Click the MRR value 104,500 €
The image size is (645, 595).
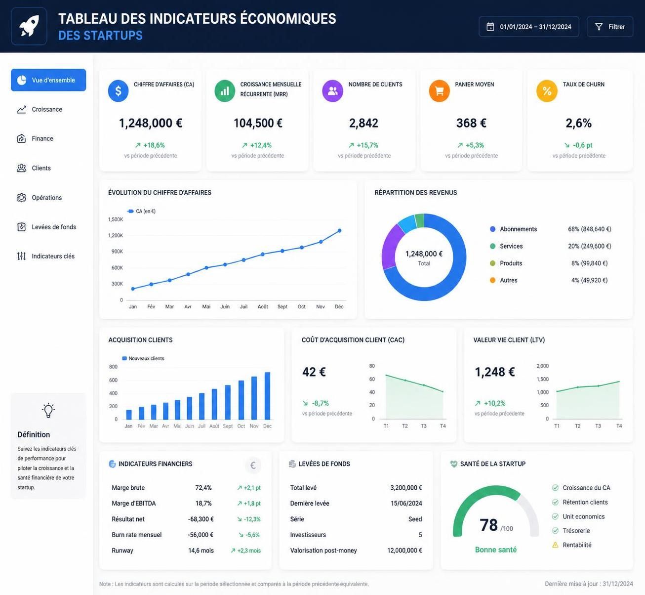coord(258,123)
